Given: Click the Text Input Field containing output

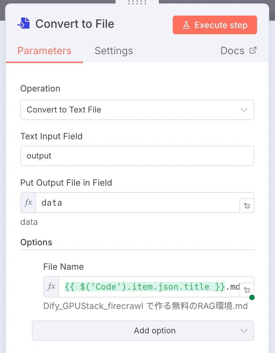Looking at the screenshot, I should (x=137, y=156).
